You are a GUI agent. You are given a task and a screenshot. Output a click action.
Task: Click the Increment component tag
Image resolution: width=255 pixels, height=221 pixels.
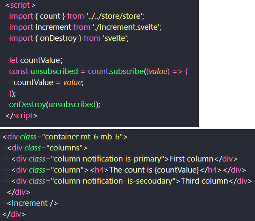32,203
